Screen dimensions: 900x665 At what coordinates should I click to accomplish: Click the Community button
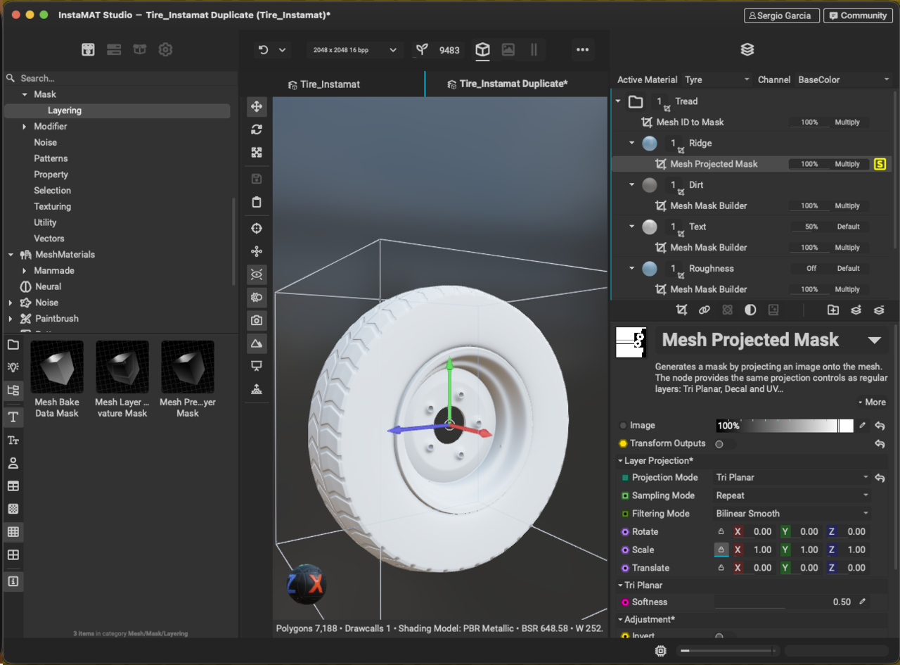(857, 15)
